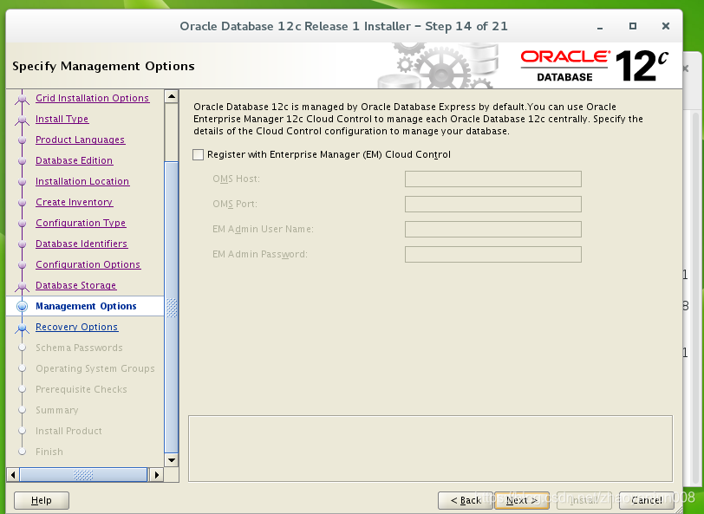Open Product Languages step
Screen dimensions: 704x514
click(x=80, y=140)
